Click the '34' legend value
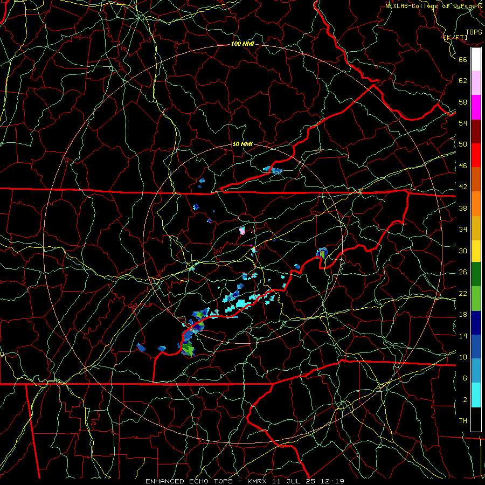This screenshot has height=485, width=485. point(463,229)
